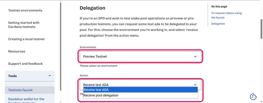This screenshot has width=263, height=103.
Task: Click the sidebar vertical scrollbar
Action: pyautogui.click(x=60, y=46)
